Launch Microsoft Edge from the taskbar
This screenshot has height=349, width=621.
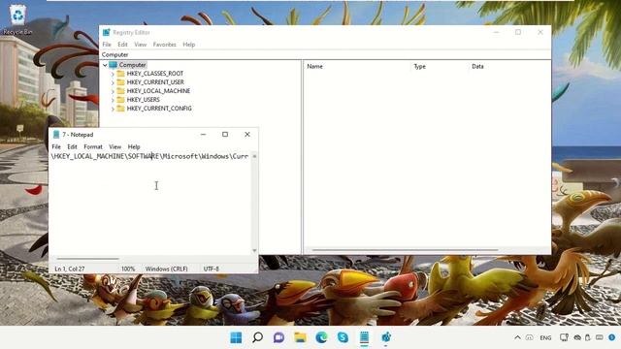pyautogui.click(x=321, y=337)
